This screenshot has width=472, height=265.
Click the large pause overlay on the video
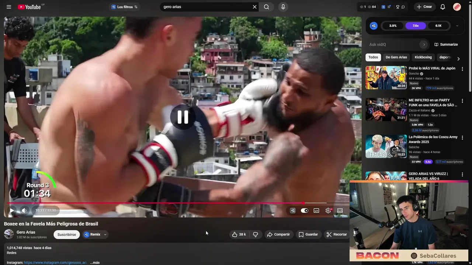(x=183, y=117)
